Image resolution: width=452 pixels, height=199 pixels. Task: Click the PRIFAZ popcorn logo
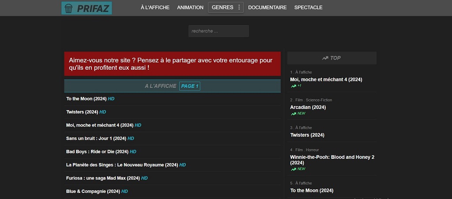[x=87, y=8]
